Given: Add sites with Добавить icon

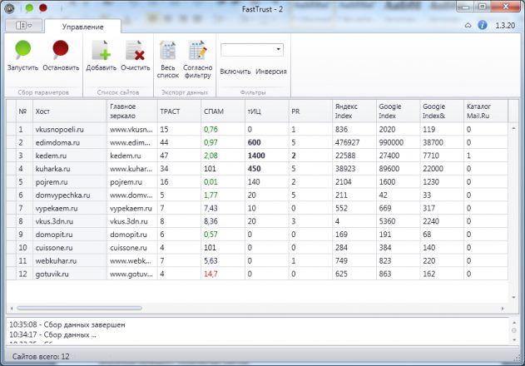Looking at the screenshot, I should coord(102,56).
